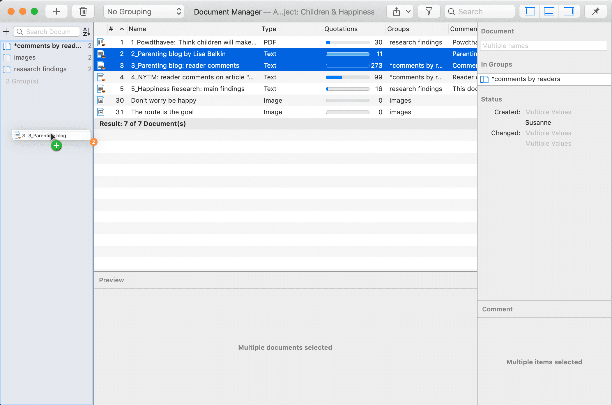Click the text icon for Parenting blog reader comments
612x405 pixels.
(x=101, y=65)
